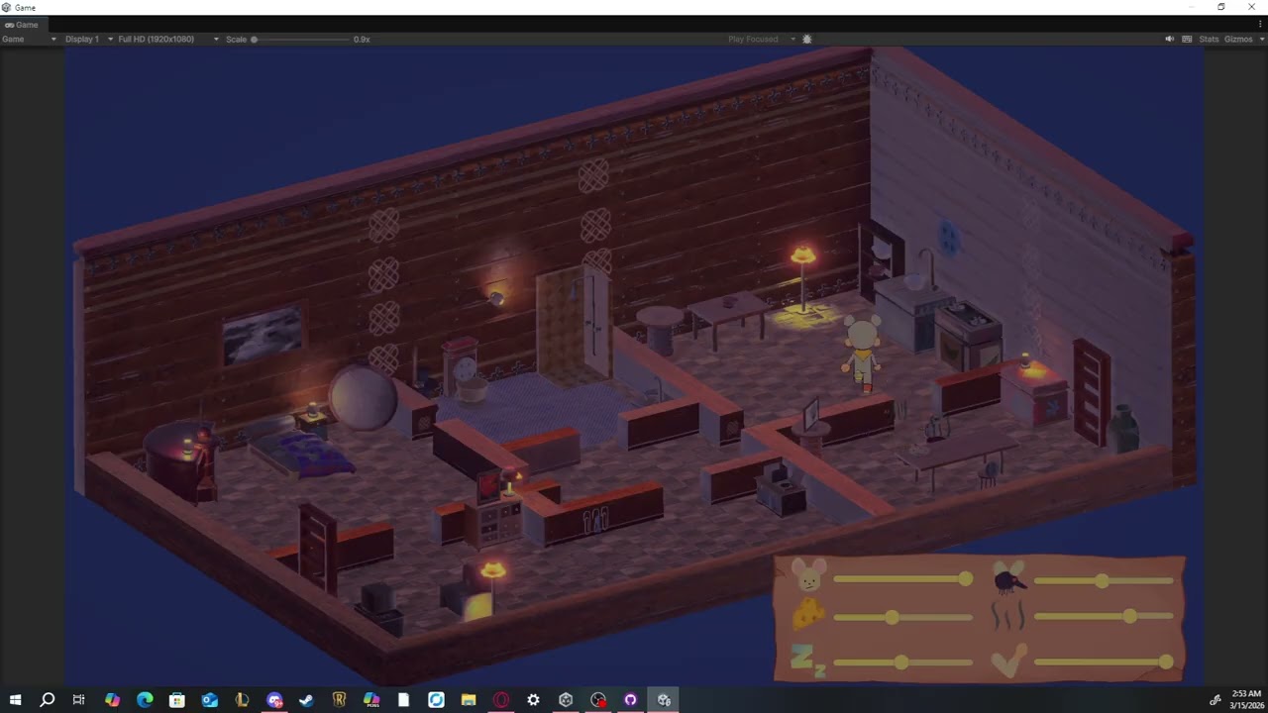Click the cheese hunger slider
The height and width of the screenshot is (713, 1268).
coord(903,617)
